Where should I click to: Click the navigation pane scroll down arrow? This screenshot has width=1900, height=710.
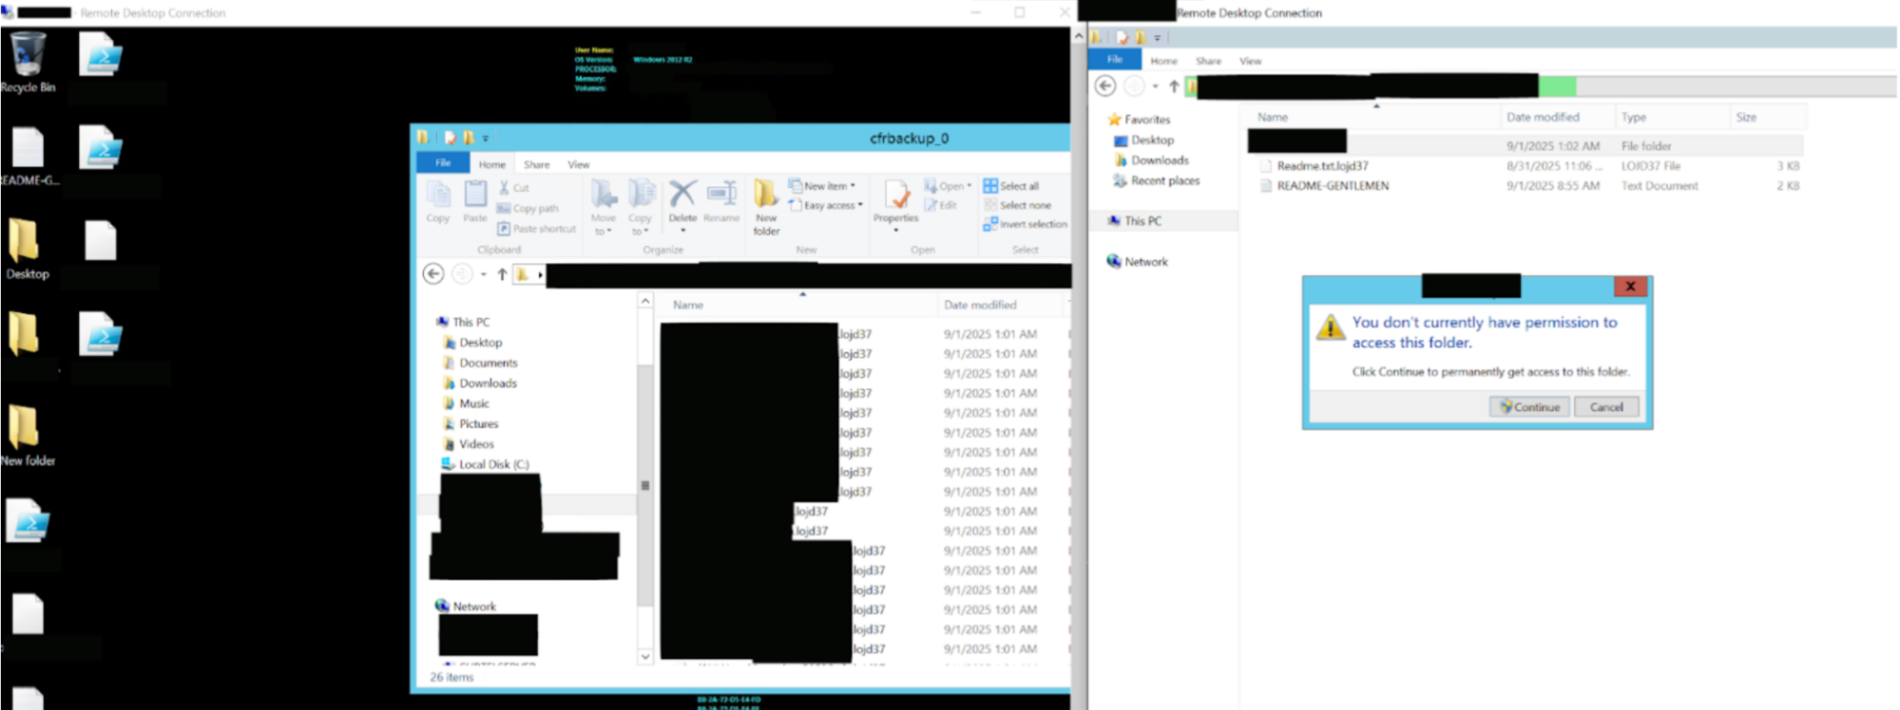click(x=645, y=656)
